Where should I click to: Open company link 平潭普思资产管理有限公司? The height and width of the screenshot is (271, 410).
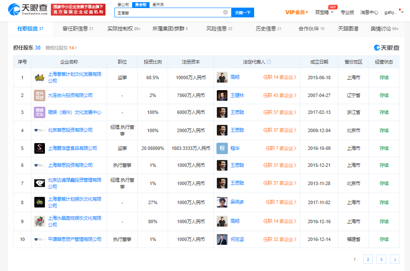pyautogui.click(x=75, y=239)
